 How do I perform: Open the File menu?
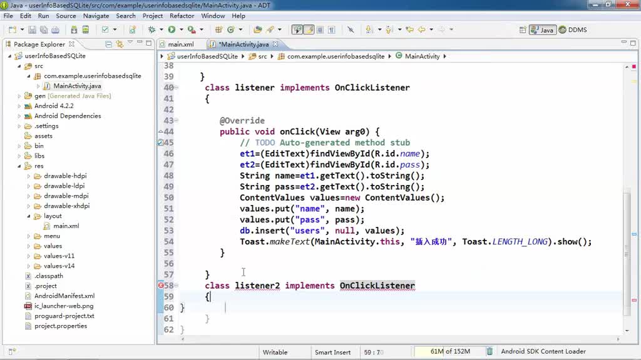pyautogui.click(x=8, y=16)
